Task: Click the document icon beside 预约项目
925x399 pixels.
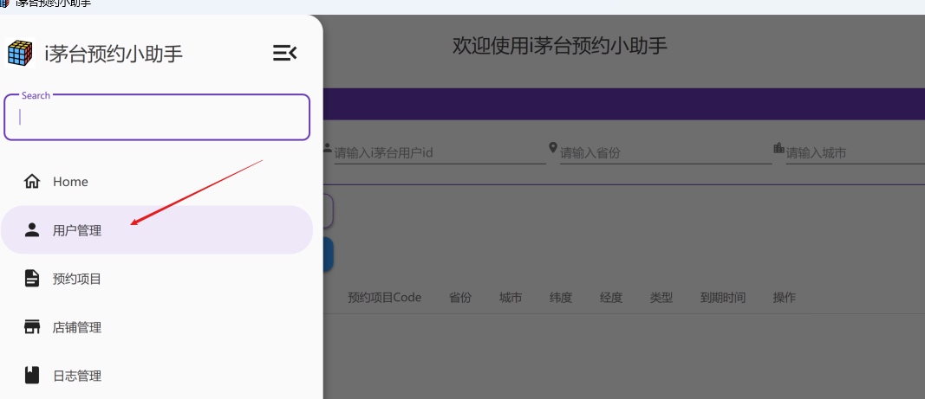Action: point(32,278)
